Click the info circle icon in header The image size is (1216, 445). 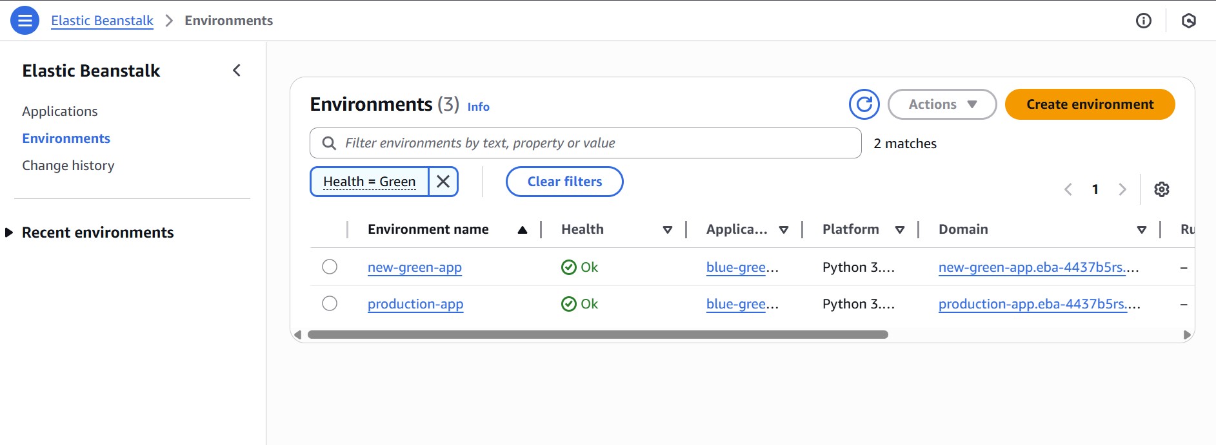(x=1143, y=21)
